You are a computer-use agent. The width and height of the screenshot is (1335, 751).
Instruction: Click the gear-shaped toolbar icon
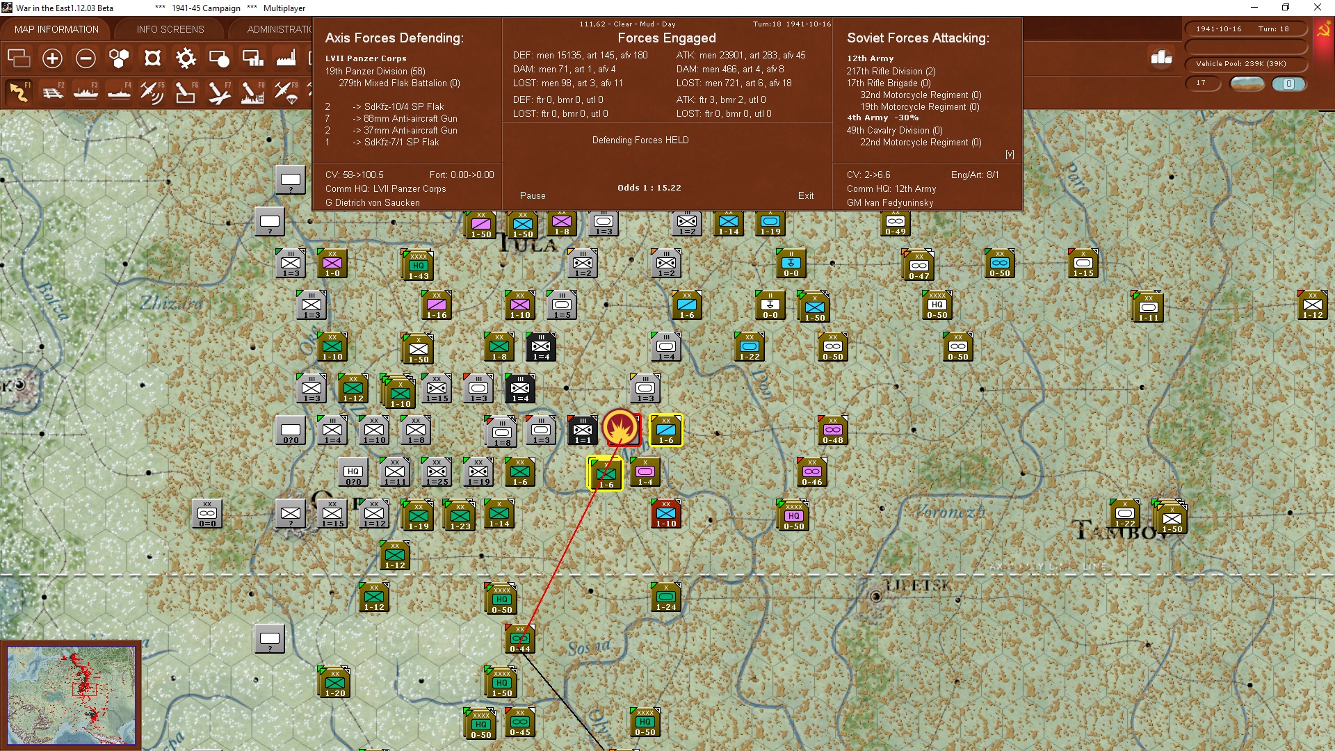click(186, 58)
